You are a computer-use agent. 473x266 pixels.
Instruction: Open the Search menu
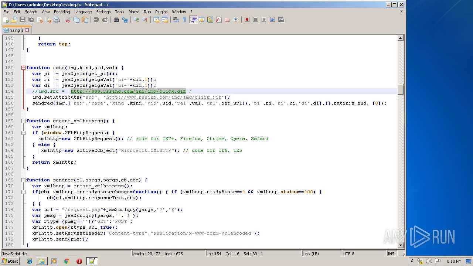coord(31,12)
